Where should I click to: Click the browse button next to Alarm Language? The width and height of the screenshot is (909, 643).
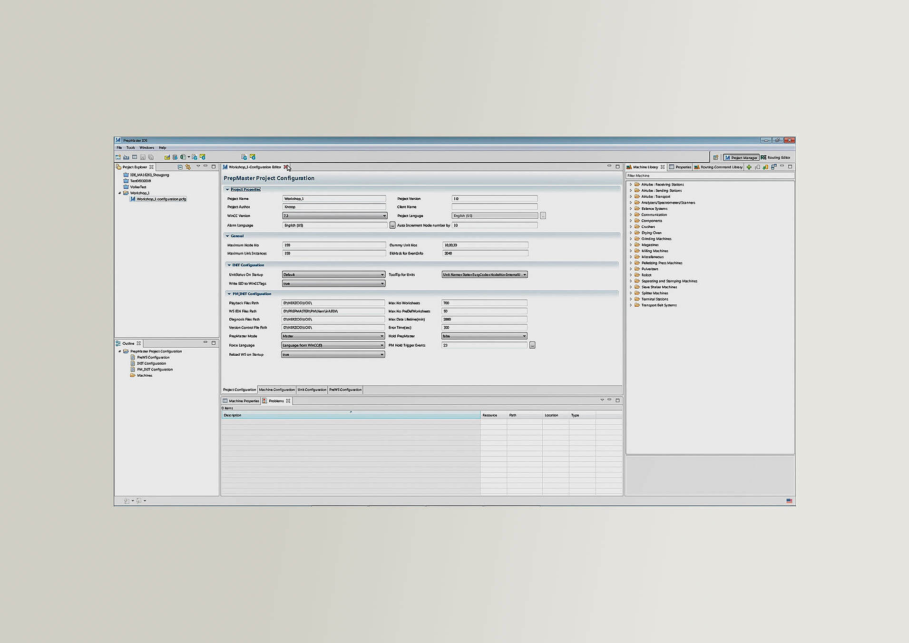(392, 225)
